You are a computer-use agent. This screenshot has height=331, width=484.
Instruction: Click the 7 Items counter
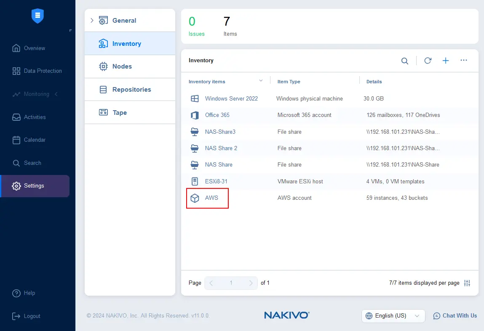[230, 26]
